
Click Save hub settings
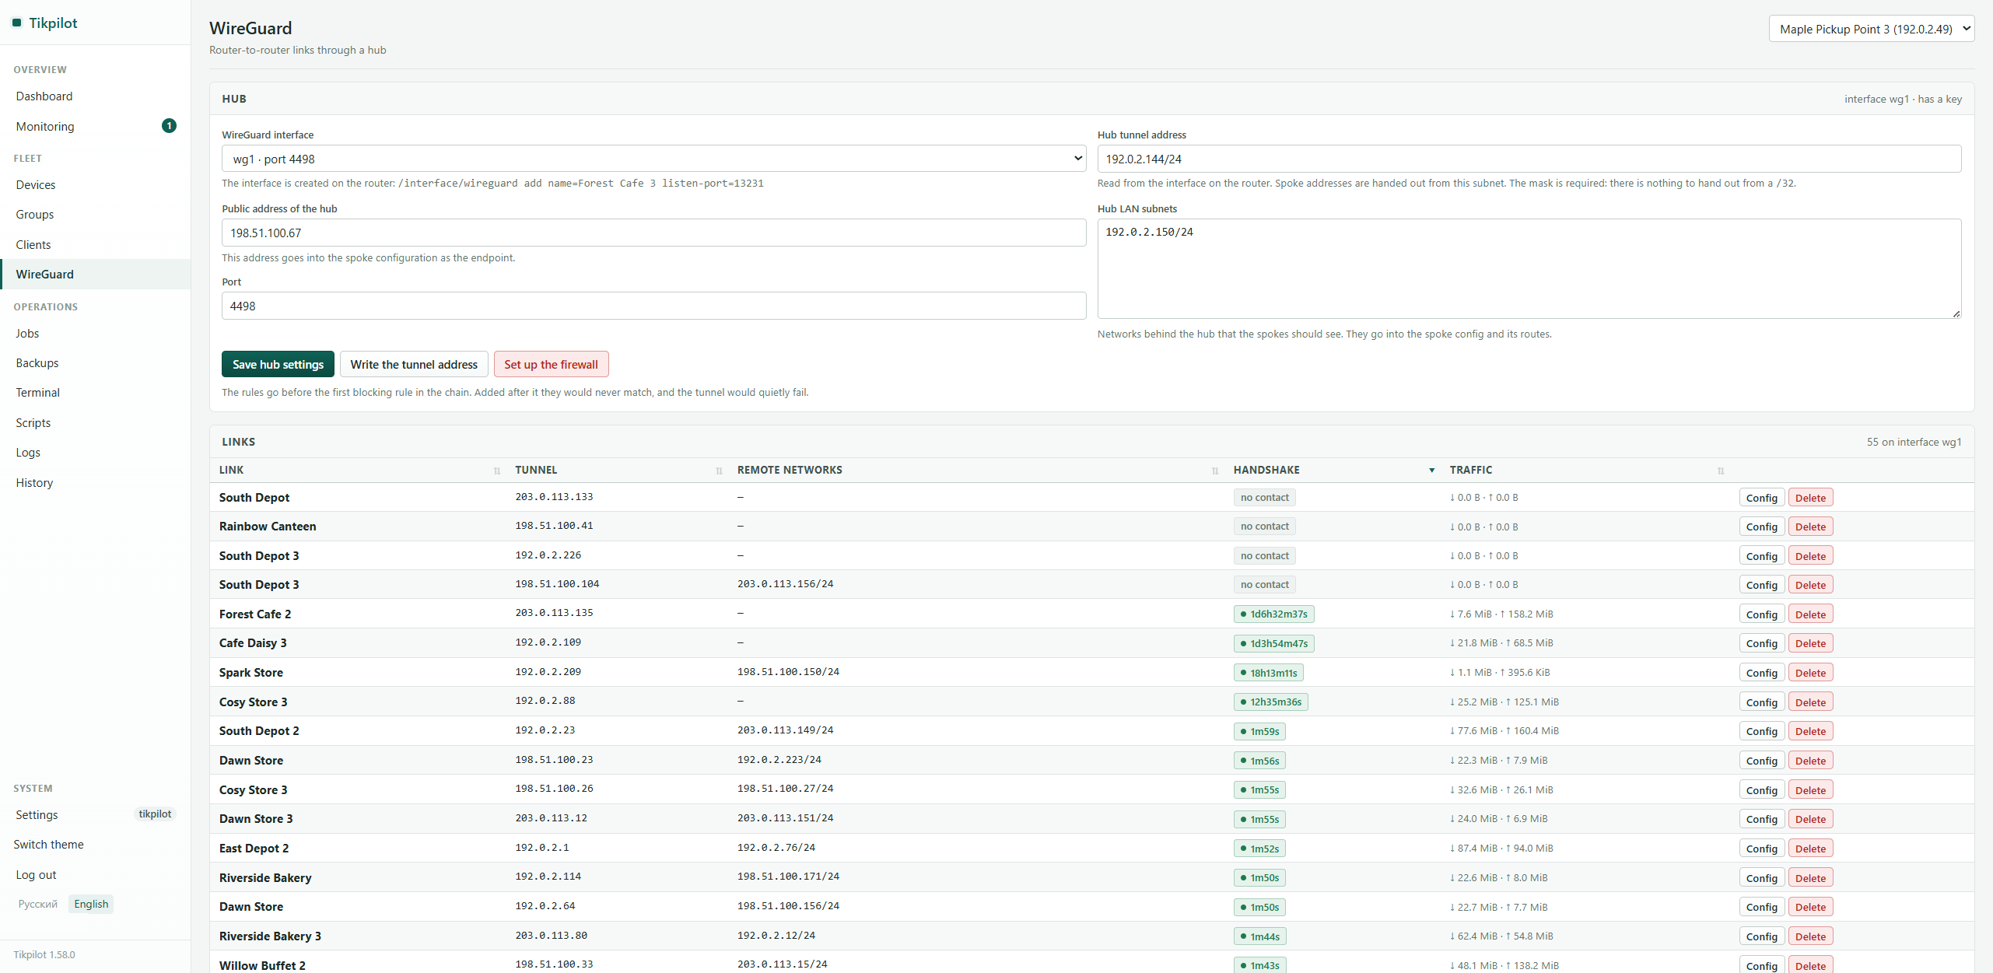278,365
